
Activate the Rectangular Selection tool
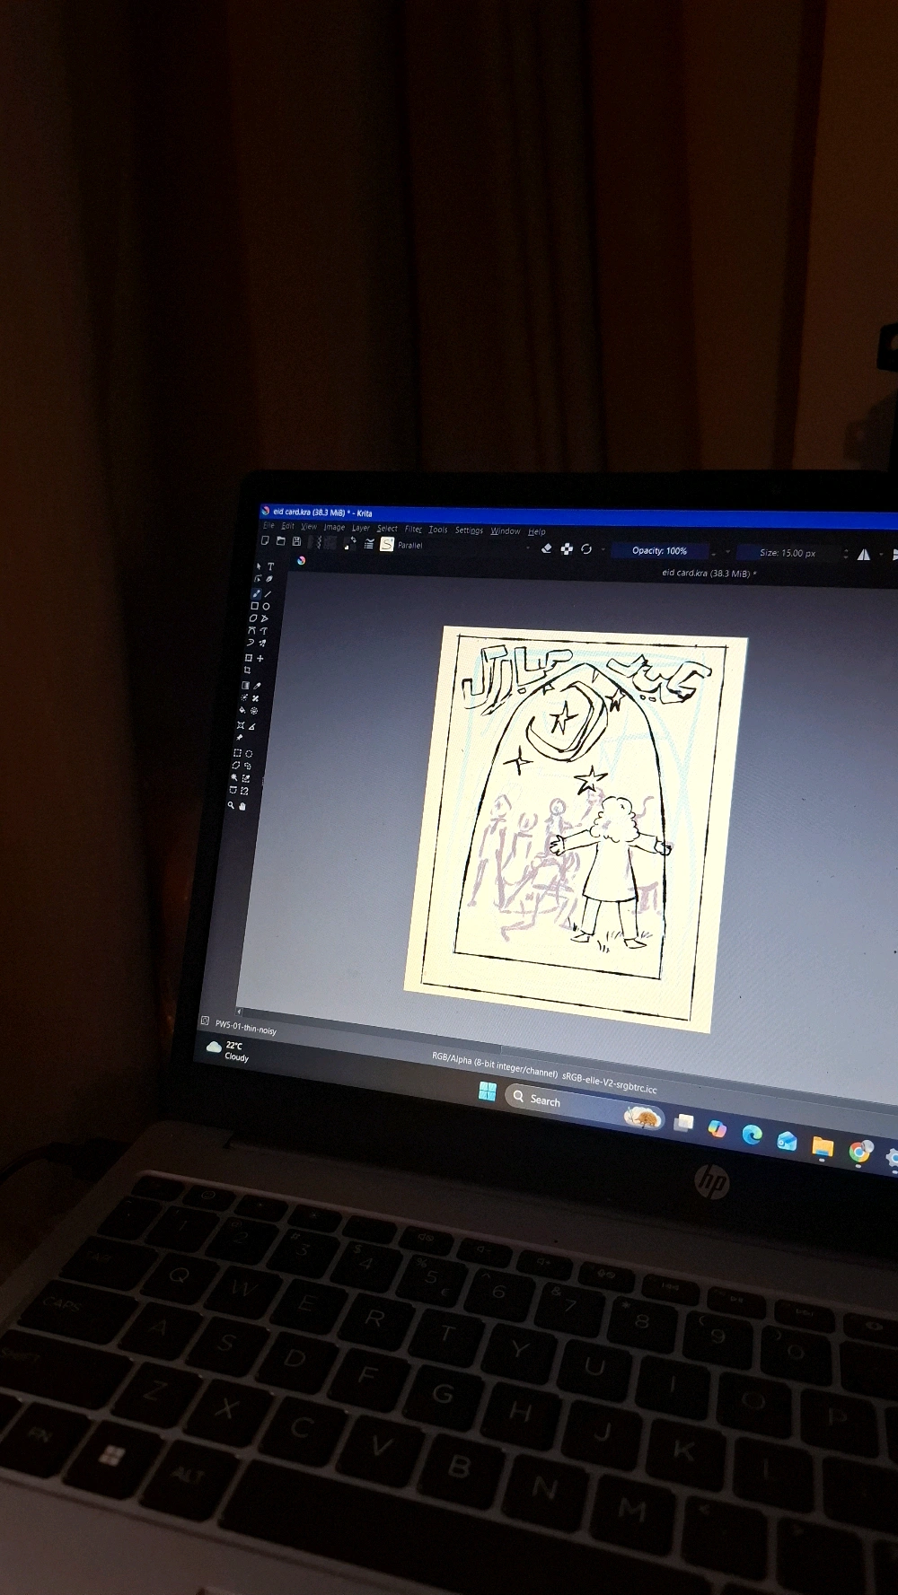(237, 753)
